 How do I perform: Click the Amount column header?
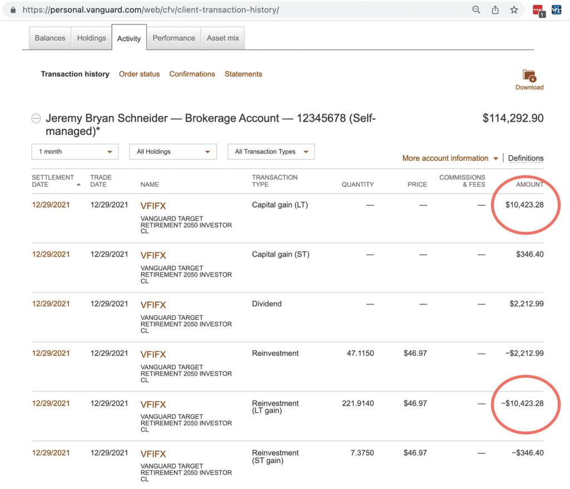point(530,185)
